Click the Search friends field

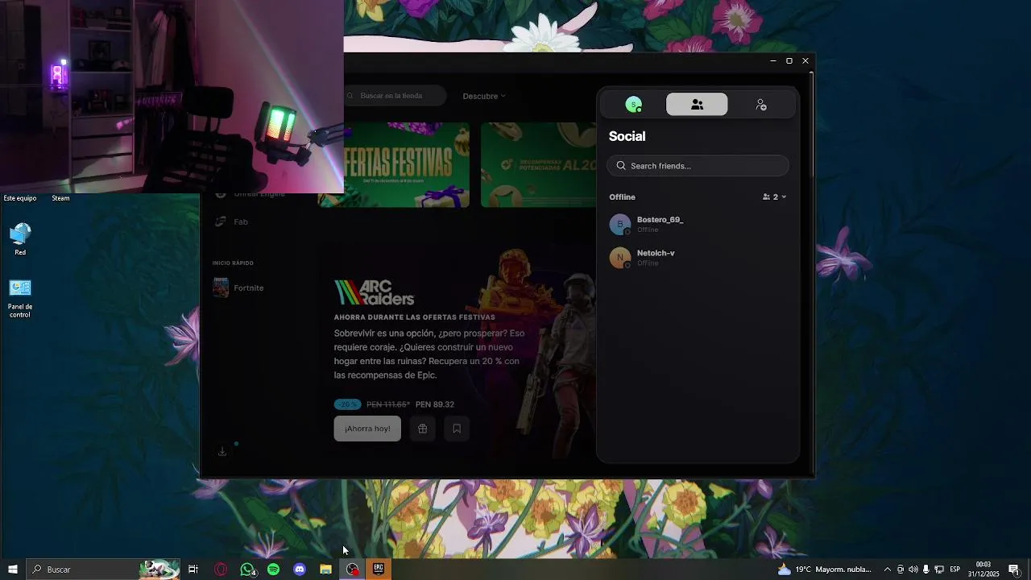click(x=698, y=166)
